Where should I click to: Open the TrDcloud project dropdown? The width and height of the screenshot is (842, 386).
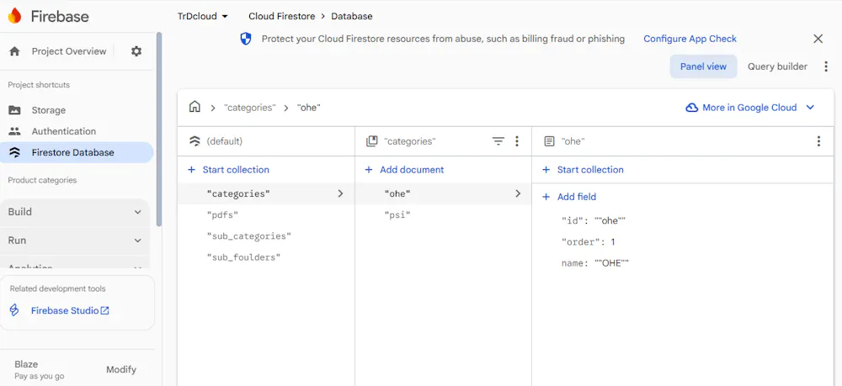click(202, 16)
